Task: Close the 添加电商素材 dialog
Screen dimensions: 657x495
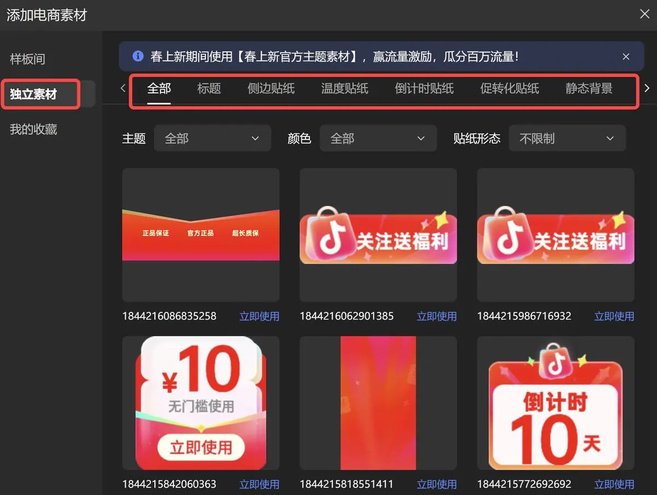Action: [645, 14]
